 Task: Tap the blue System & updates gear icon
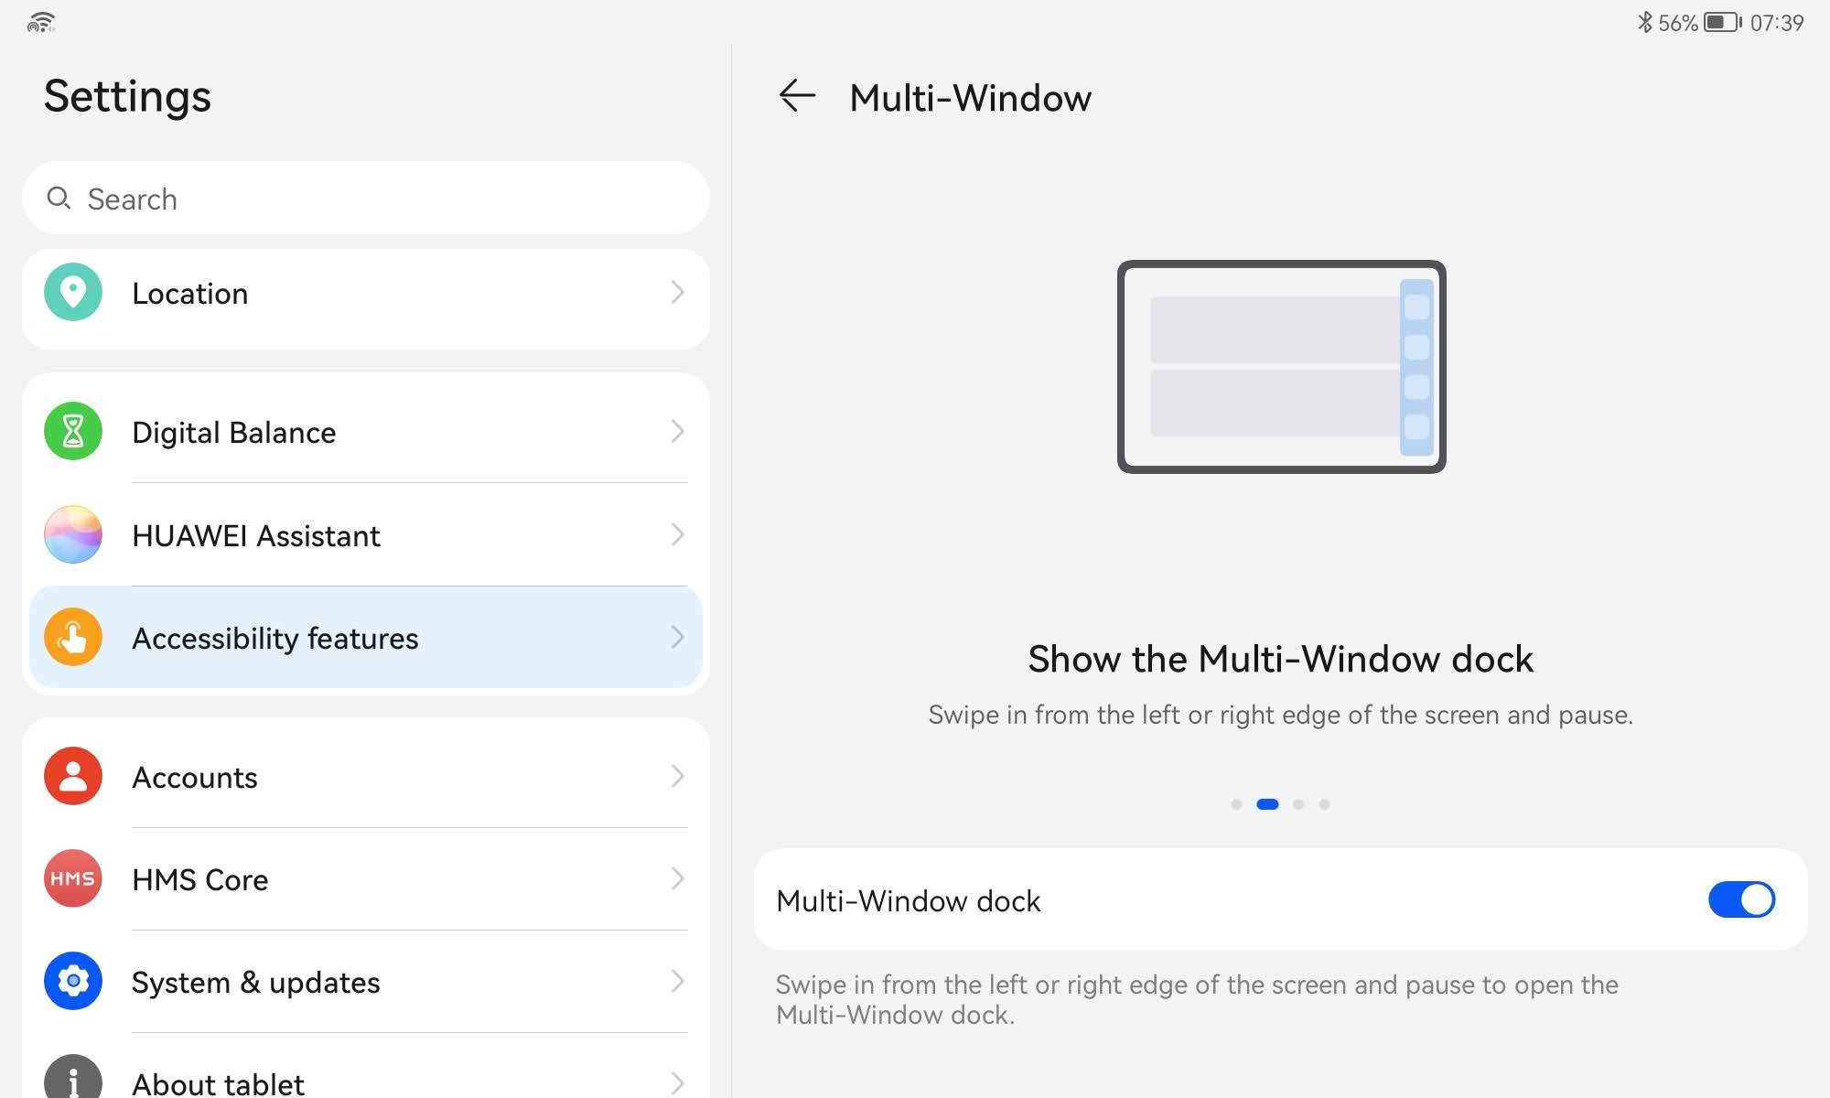[73, 981]
